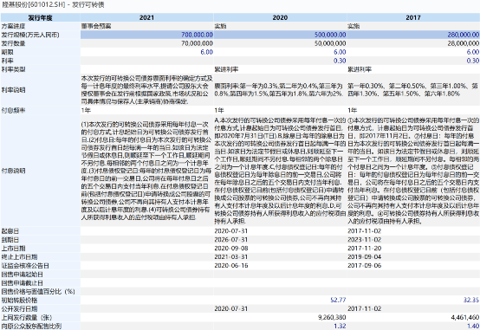Click the 32.35 initial conversion price

pyautogui.click(x=471, y=300)
